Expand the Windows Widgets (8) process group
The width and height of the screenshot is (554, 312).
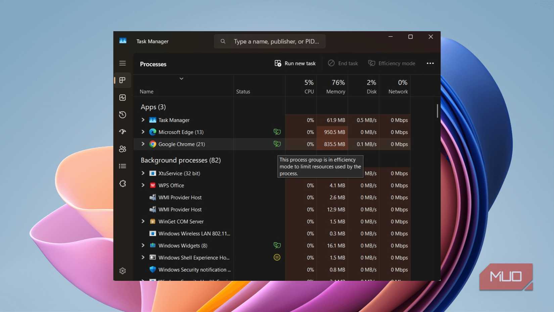pos(143,245)
